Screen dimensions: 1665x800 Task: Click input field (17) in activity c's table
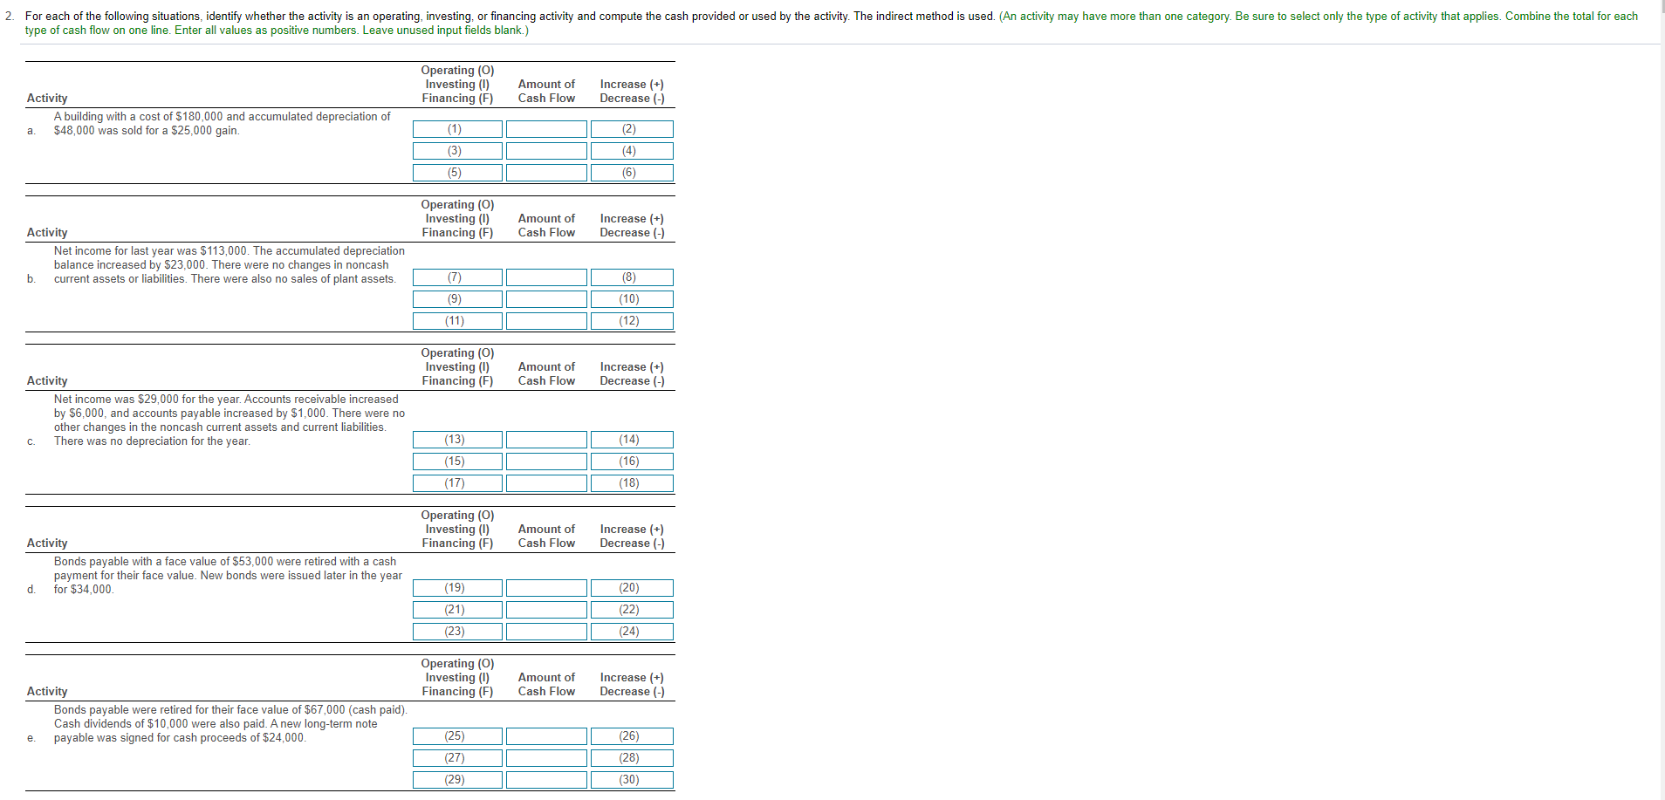pyautogui.click(x=456, y=482)
